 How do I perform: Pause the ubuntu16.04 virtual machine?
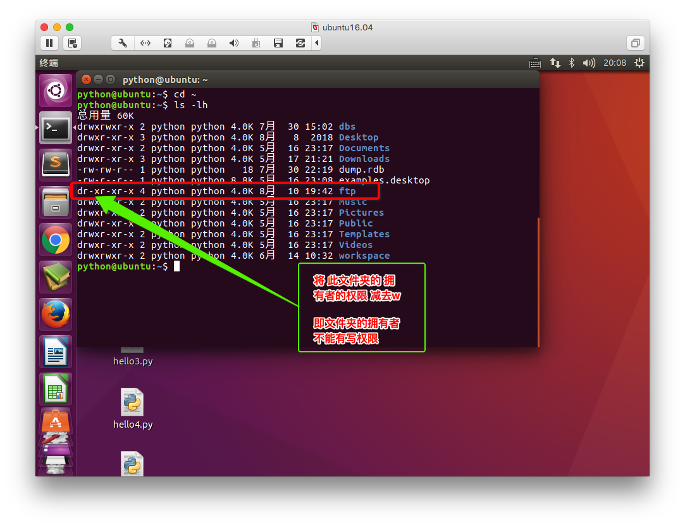pos(49,43)
